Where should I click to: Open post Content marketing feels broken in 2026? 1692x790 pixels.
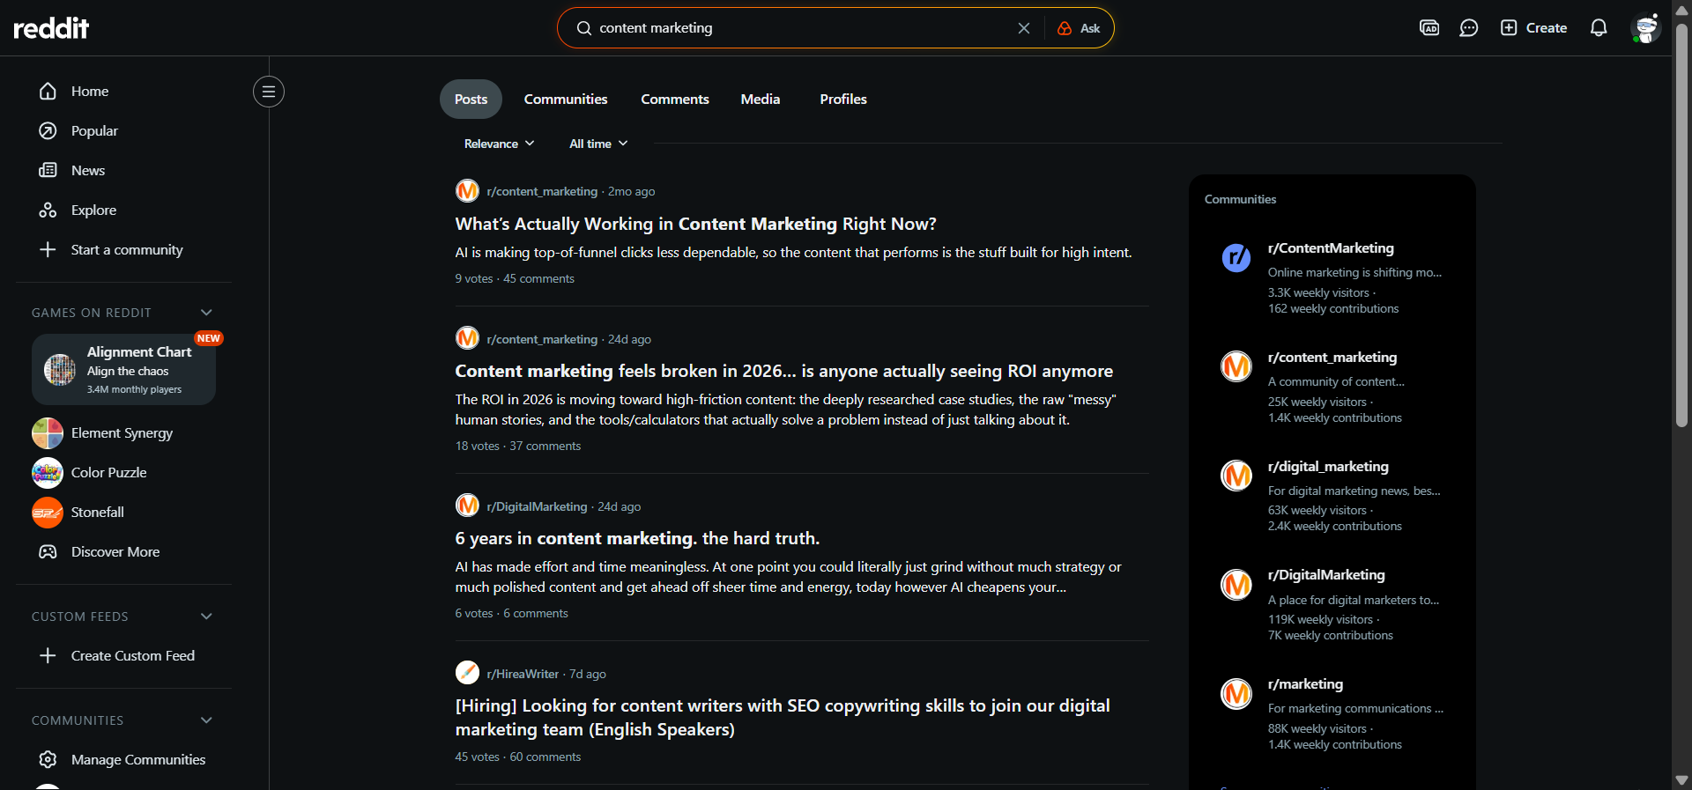(x=783, y=372)
